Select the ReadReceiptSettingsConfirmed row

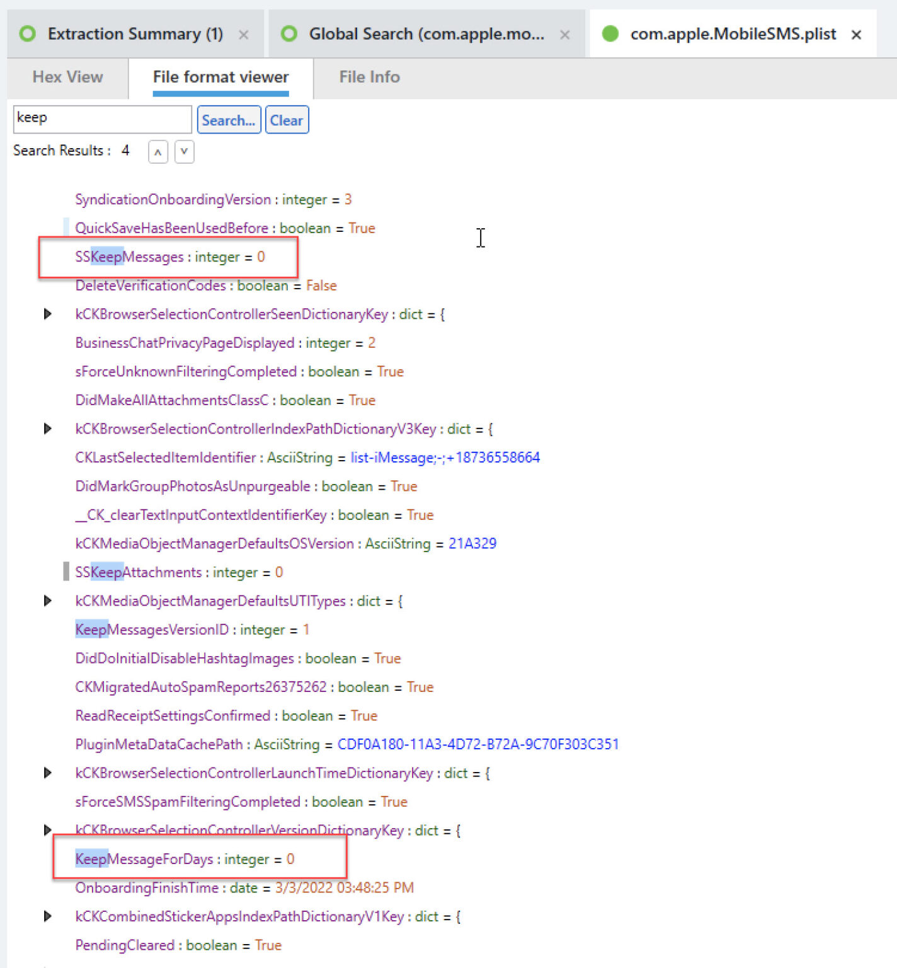226,716
